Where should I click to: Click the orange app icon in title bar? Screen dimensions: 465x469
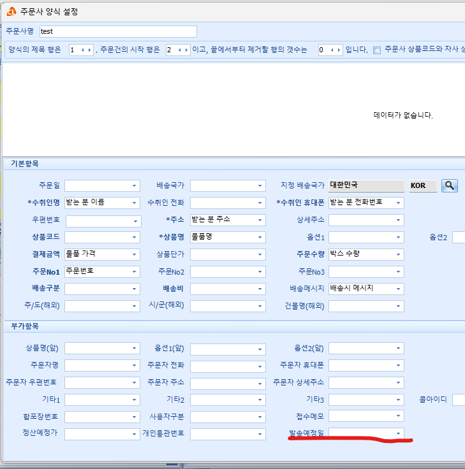click(x=11, y=11)
